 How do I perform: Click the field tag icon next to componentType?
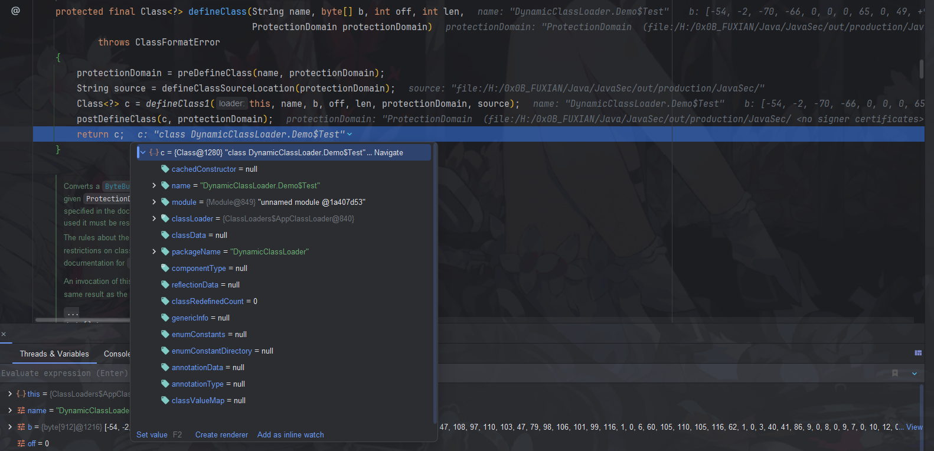tap(165, 268)
